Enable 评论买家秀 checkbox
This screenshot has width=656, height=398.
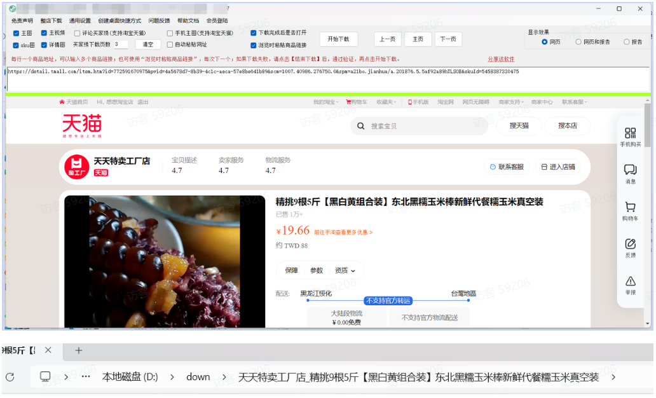[x=77, y=33]
